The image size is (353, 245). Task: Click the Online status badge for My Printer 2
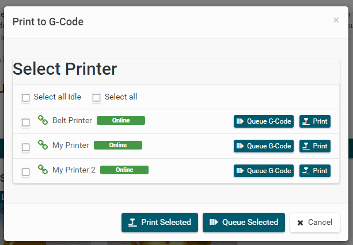coord(124,170)
